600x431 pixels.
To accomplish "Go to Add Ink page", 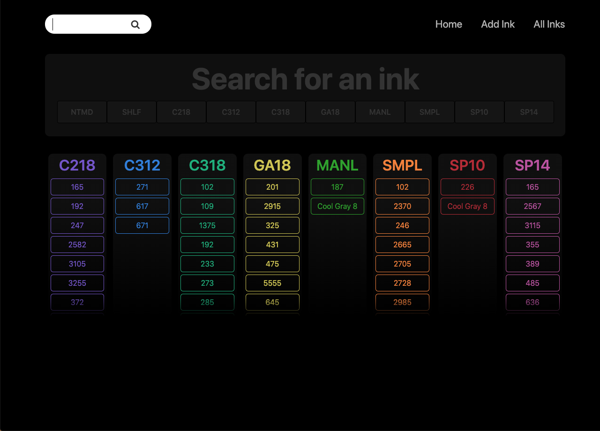I will (498, 24).
